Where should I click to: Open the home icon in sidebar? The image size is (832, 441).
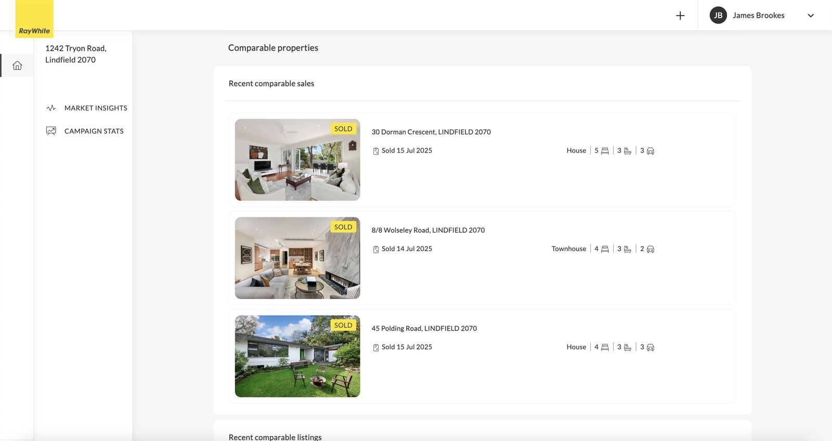(x=17, y=66)
